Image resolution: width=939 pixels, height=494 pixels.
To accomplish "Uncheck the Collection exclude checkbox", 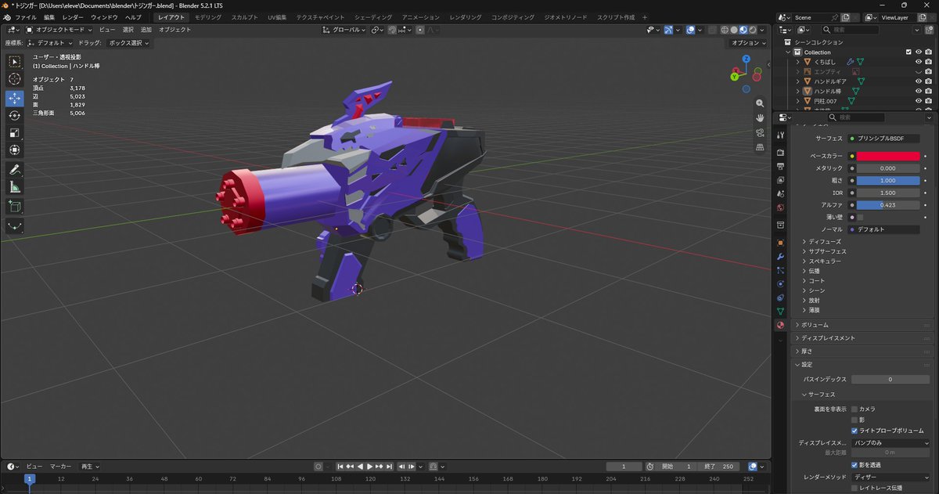I will pyautogui.click(x=908, y=52).
